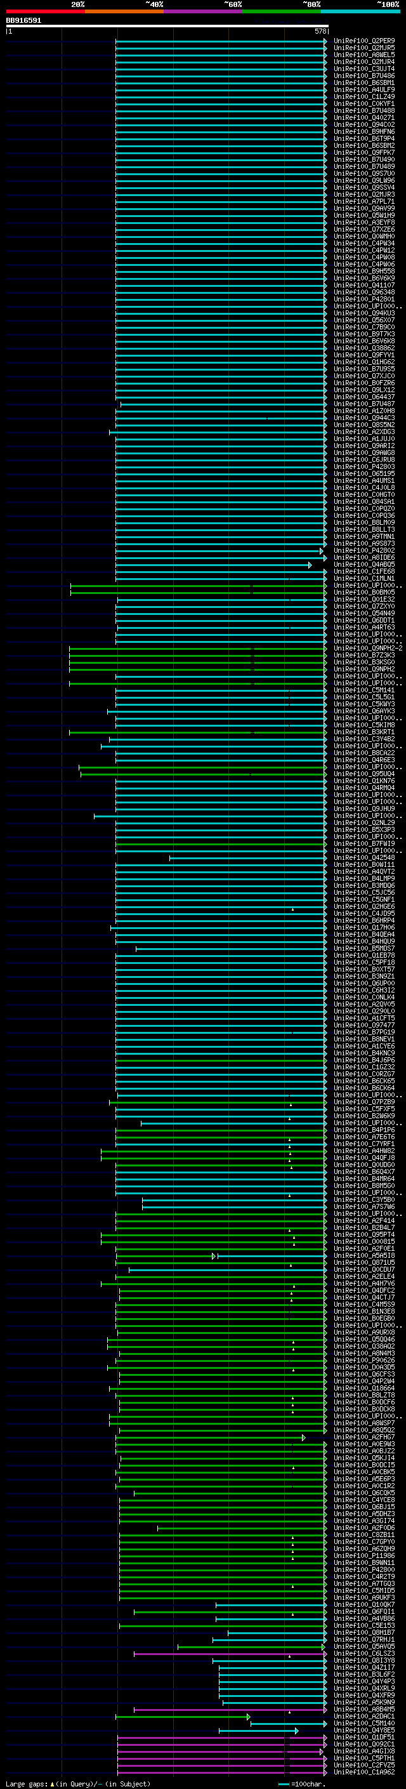This screenshot has height=1789, width=406.
Task: Click the hit label UniRef100_C5KWY3
Action: coord(364,704)
